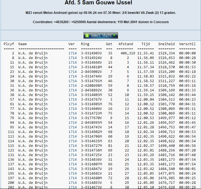Screen dimensions: 201x189
Task: Open the 1714 link for ring 3-9314924V
Action: click(72, 58)
